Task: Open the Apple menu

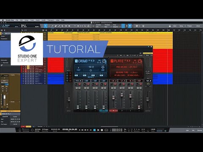Action: pos(3,20)
